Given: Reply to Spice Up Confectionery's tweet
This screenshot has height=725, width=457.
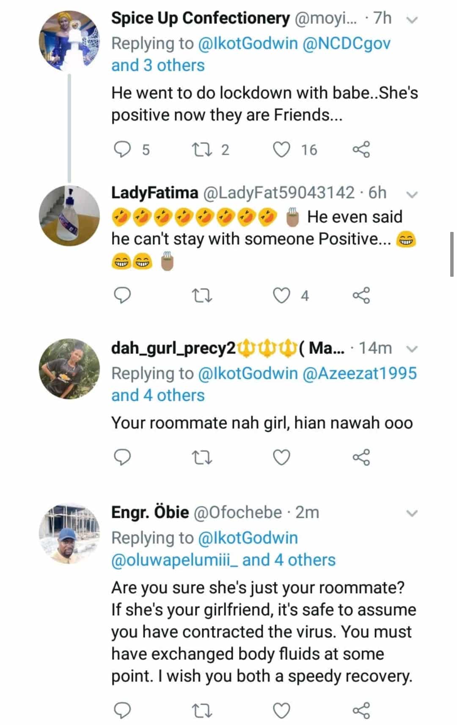Looking at the screenshot, I should click(123, 149).
